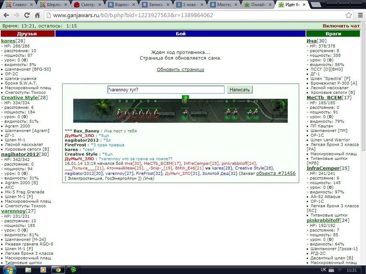Screen dimensions: 366x274
Task: Open Creative Style player link
Action: coord(19,97)
